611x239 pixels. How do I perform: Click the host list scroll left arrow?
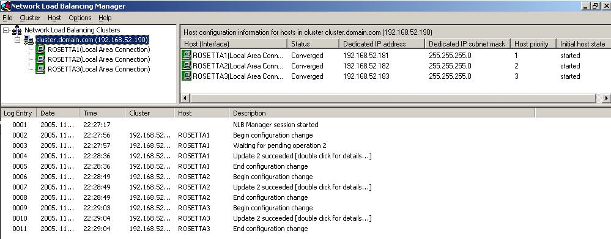click(x=185, y=98)
